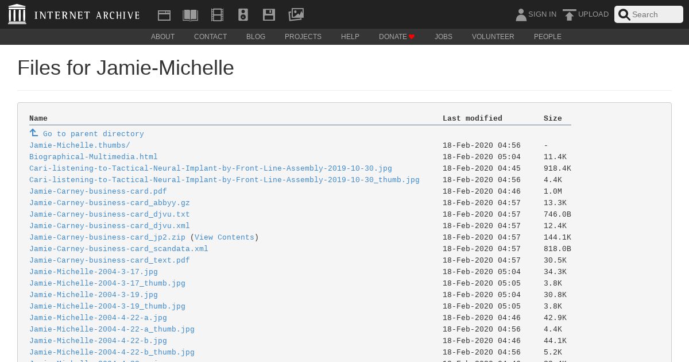689x362 pixels.
Task: Open the Jobs menu item
Action: click(443, 37)
